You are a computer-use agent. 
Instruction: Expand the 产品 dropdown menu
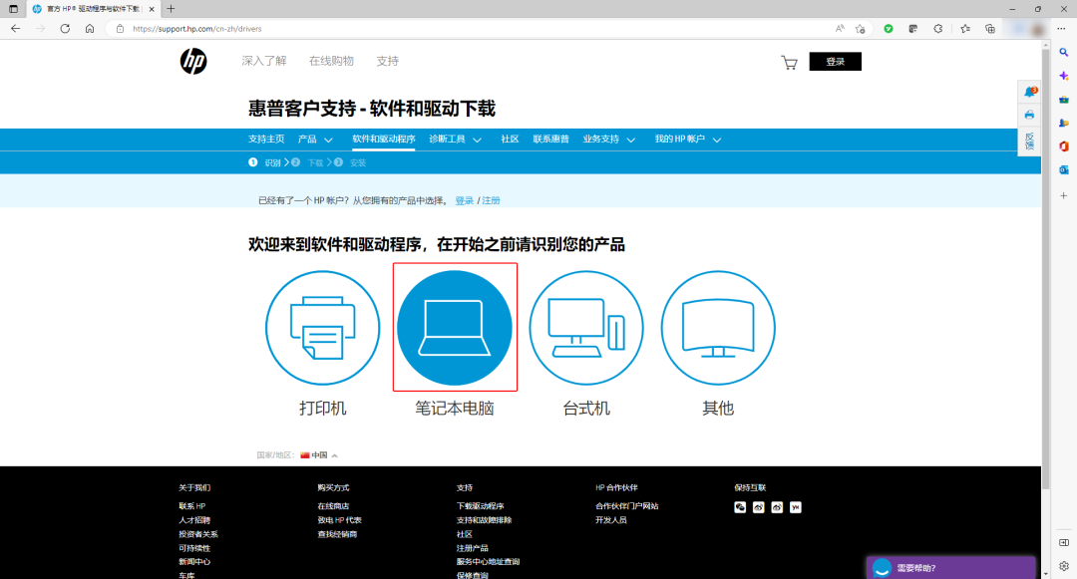point(315,140)
